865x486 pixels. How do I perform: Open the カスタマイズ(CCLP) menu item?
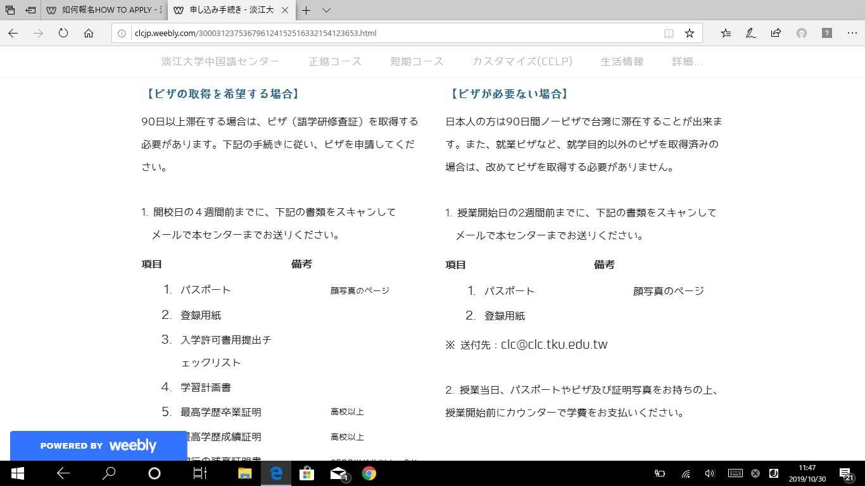tap(522, 61)
